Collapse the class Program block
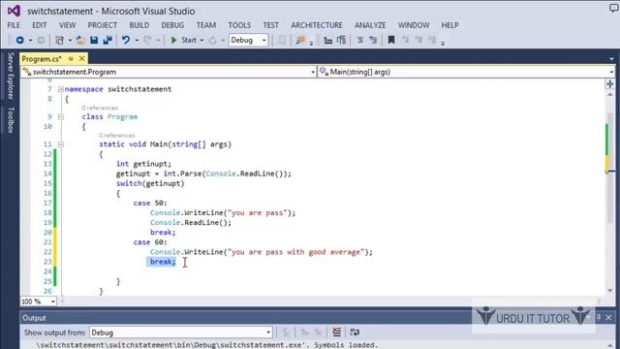 tap(60, 116)
